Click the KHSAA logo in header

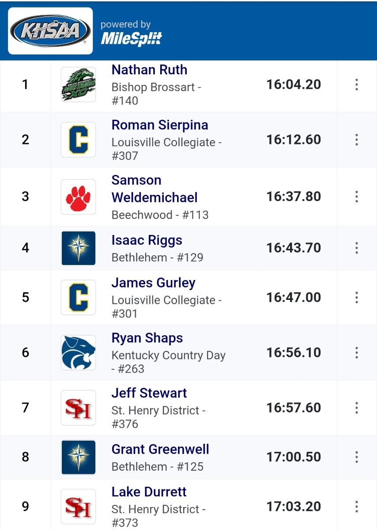pyautogui.click(x=50, y=31)
